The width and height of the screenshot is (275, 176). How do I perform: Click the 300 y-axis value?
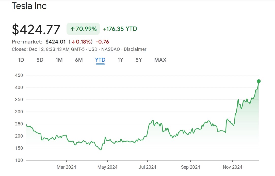point(19,112)
